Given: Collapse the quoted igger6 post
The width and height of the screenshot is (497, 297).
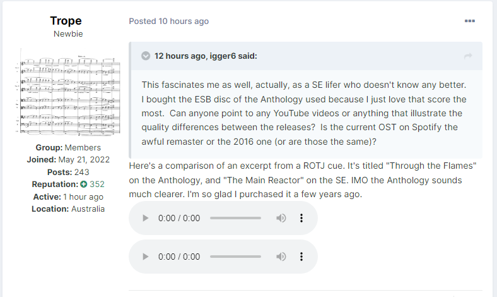Looking at the screenshot, I should pyautogui.click(x=146, y=56).
